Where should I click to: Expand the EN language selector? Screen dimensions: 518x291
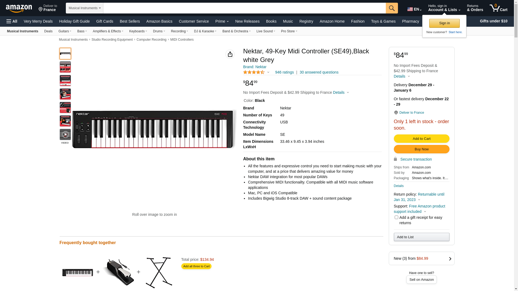[414, 9]
